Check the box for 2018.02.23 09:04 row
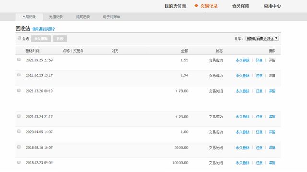This screenshot has height=172, width=307. (x=19, y=162)
